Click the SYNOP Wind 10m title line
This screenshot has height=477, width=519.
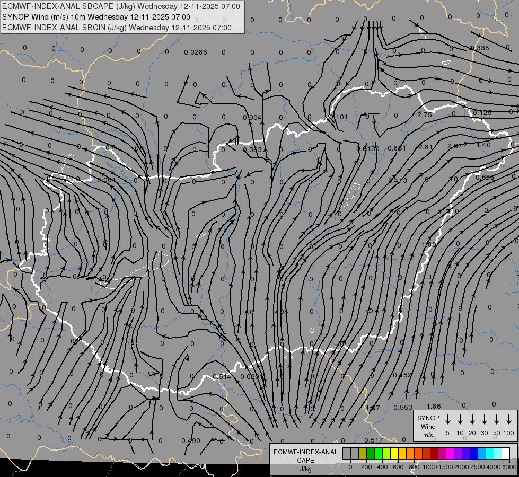[96, 17]
